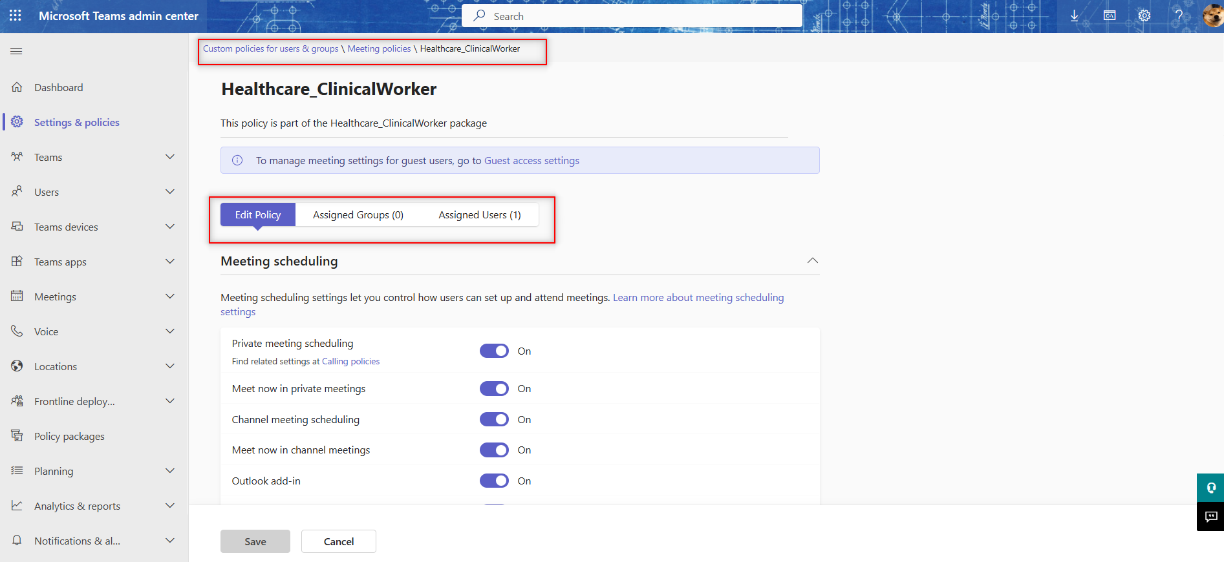1224x562 pixels.
Task: Open the user profile avatar
Action: (x=1213, y=16)
